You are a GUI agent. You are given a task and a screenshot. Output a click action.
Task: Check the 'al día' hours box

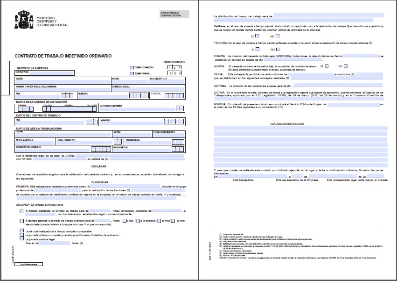(x=123, y=221)
